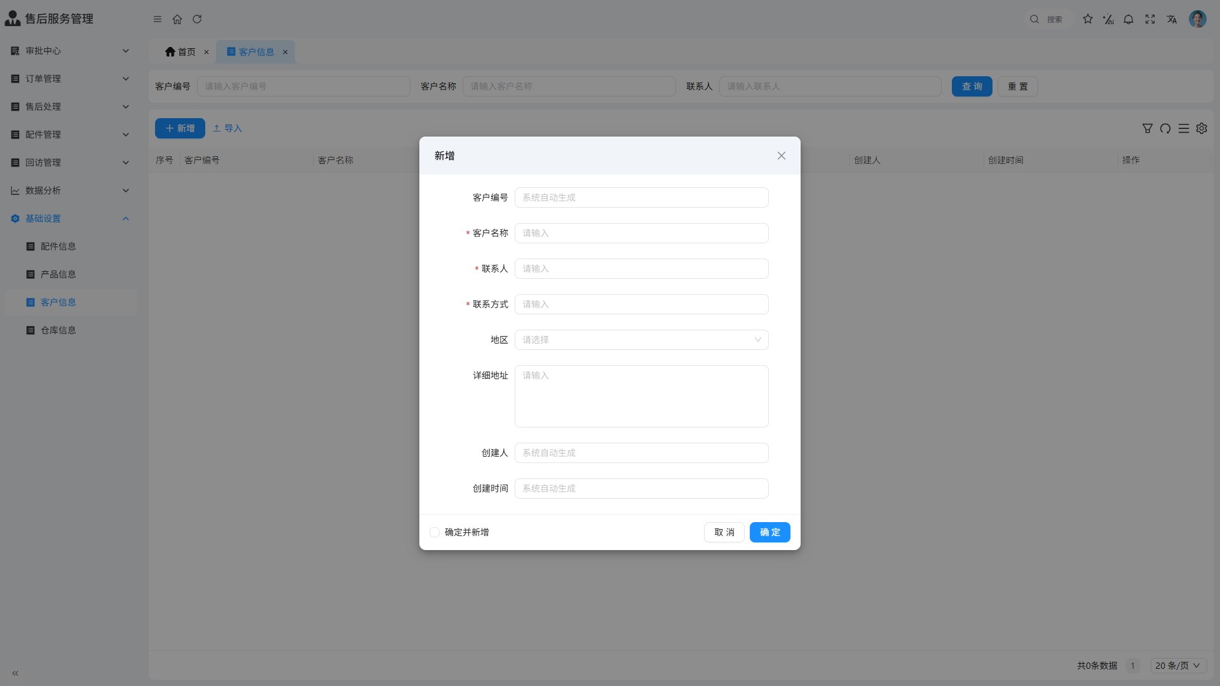The height and width of the screenshot is (686, 1220).
Task: Expand the 配件管理 menu
Action: point(71,135)
